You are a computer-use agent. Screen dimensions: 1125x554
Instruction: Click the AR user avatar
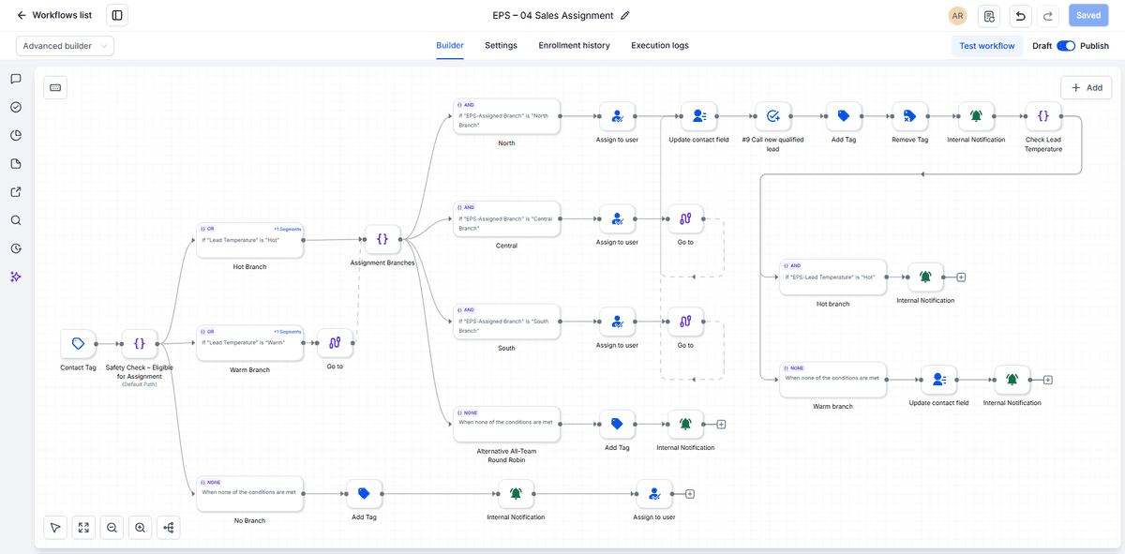click(x=957, y=16)
